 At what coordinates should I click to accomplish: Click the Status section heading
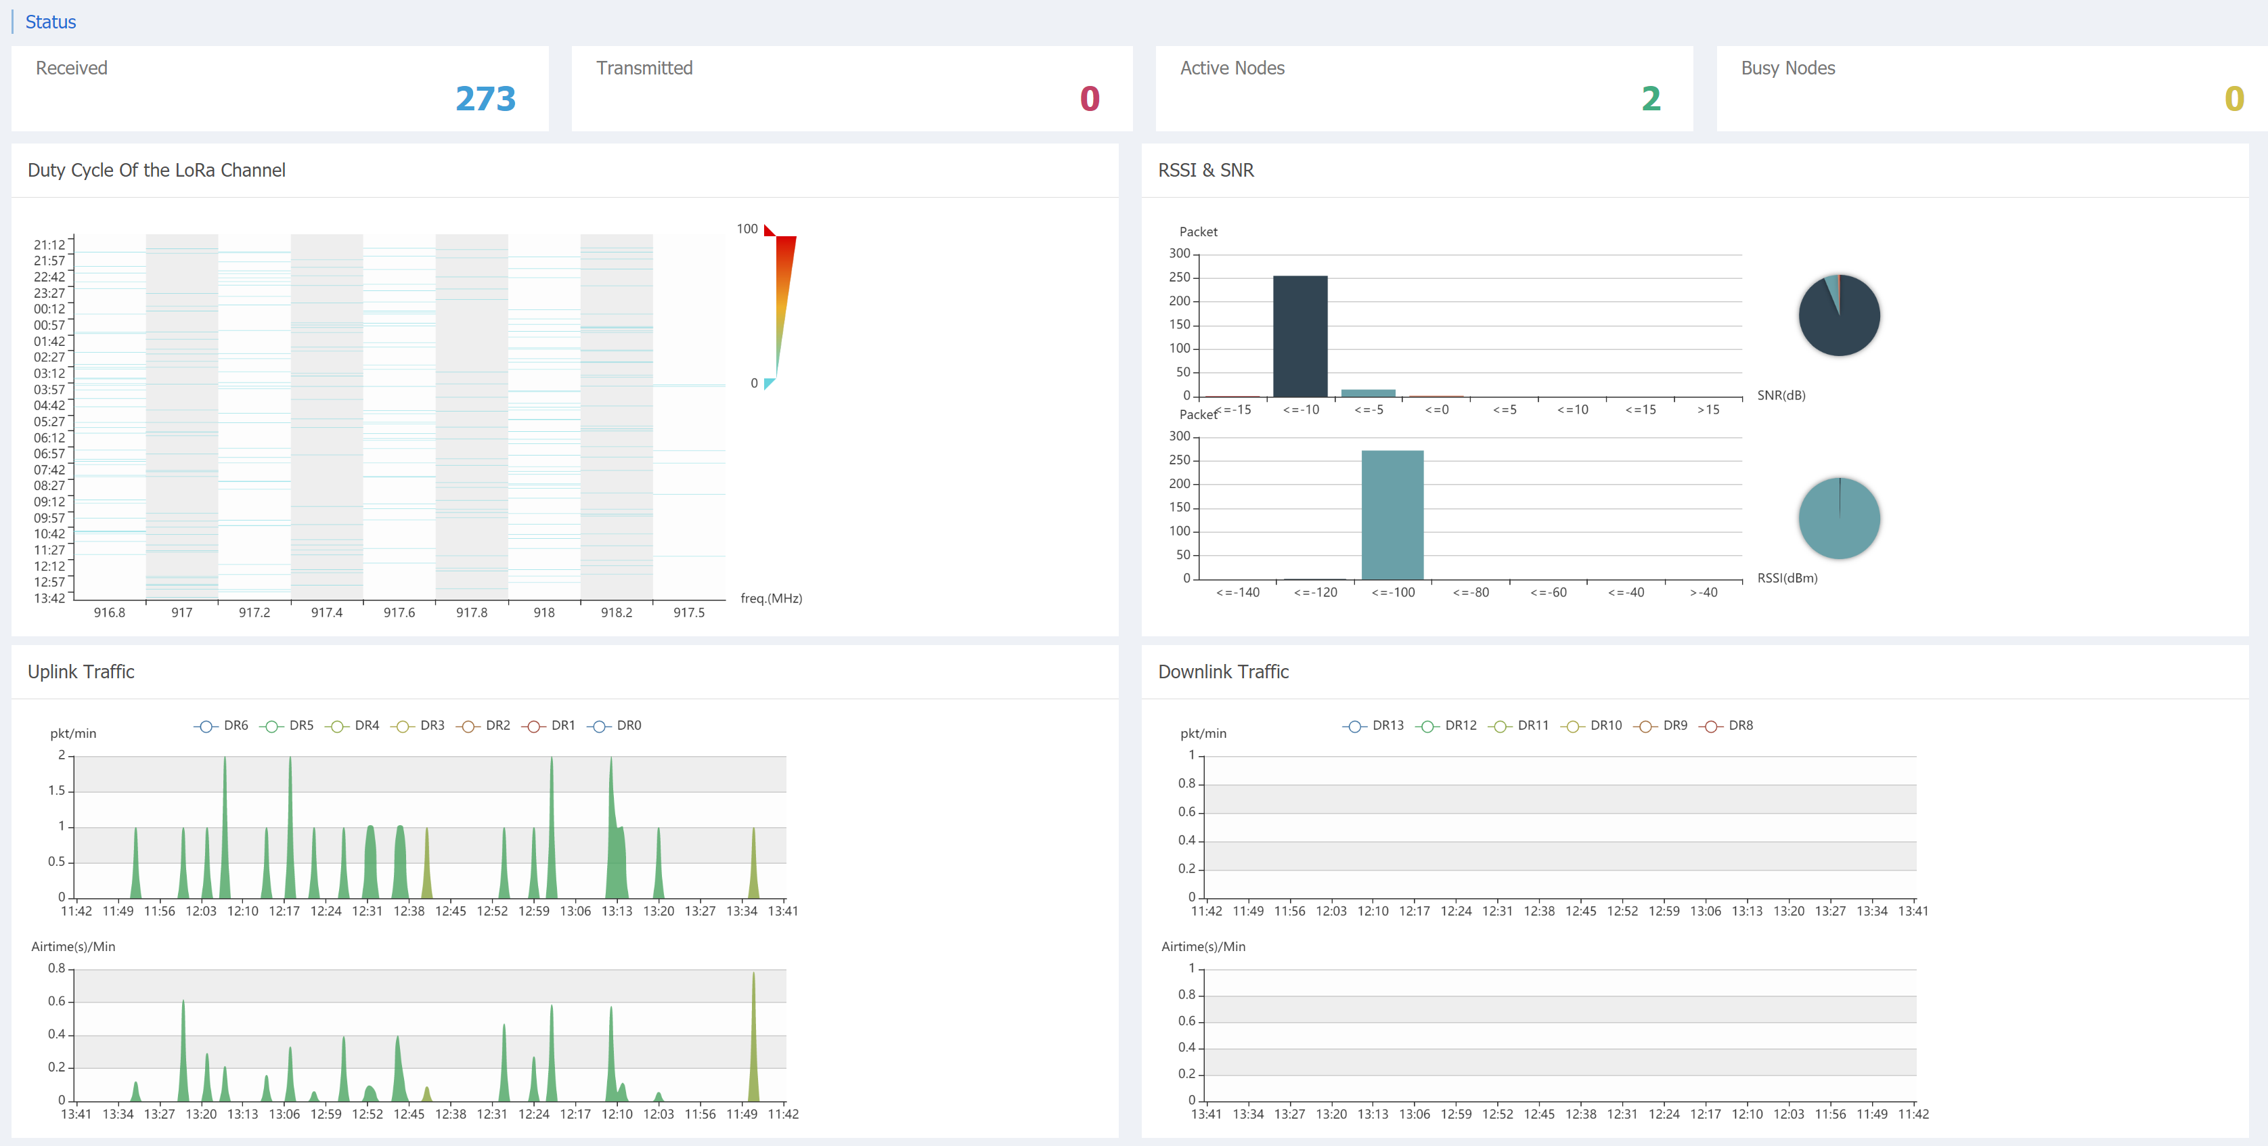coord(50,22)
